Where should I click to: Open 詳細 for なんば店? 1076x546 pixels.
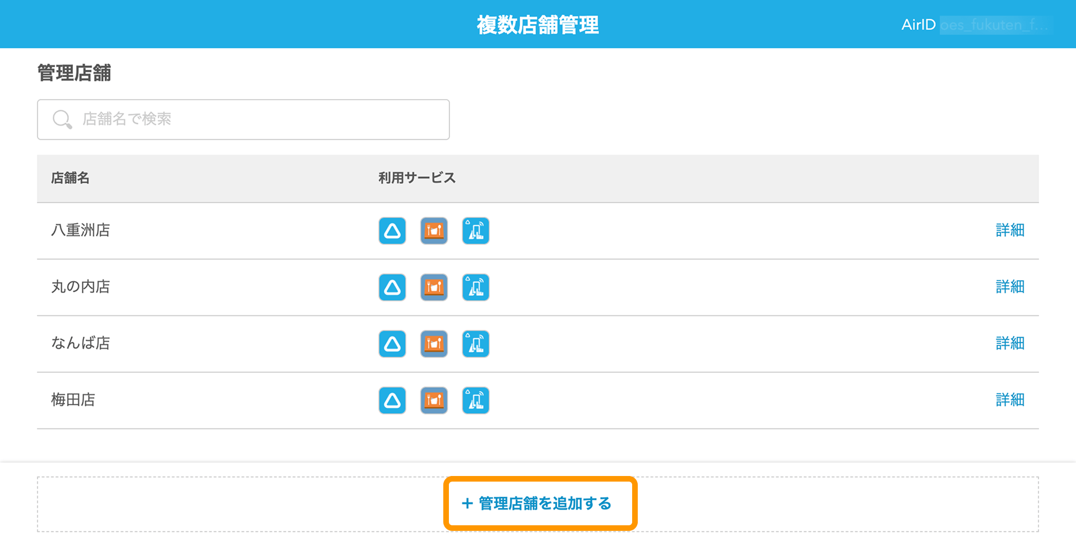(1010, 343)
